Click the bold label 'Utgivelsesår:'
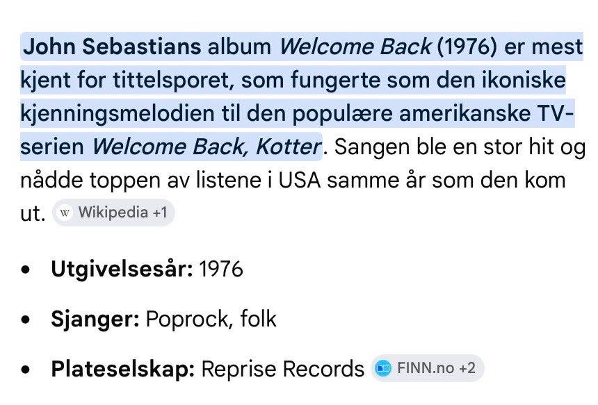Viewport: 598px width, 405px height. click(122, 269)
